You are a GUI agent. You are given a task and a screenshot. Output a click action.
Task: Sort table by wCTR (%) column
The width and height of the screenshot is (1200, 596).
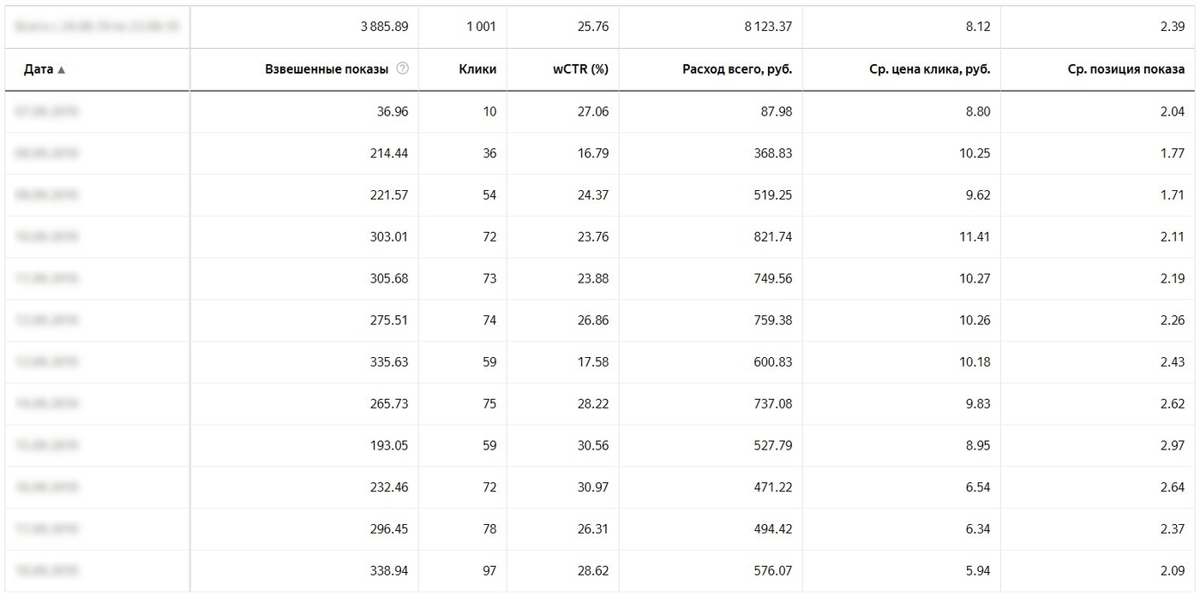pyautogui.click(x=580, y=69)
